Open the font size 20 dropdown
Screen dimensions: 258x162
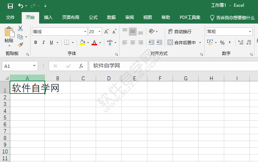click(100, 31)
